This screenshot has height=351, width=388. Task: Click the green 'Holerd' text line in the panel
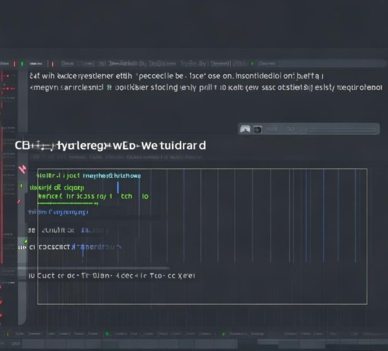click(89, 175)
